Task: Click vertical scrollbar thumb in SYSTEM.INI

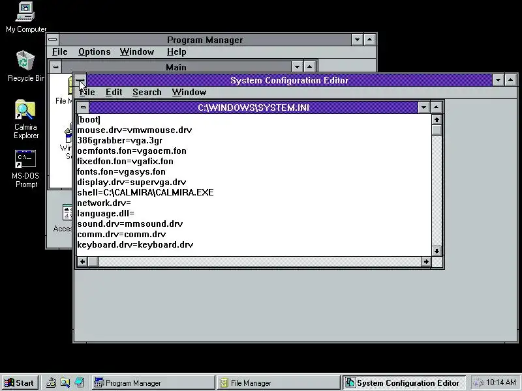Action: click(x=437, y=130)
